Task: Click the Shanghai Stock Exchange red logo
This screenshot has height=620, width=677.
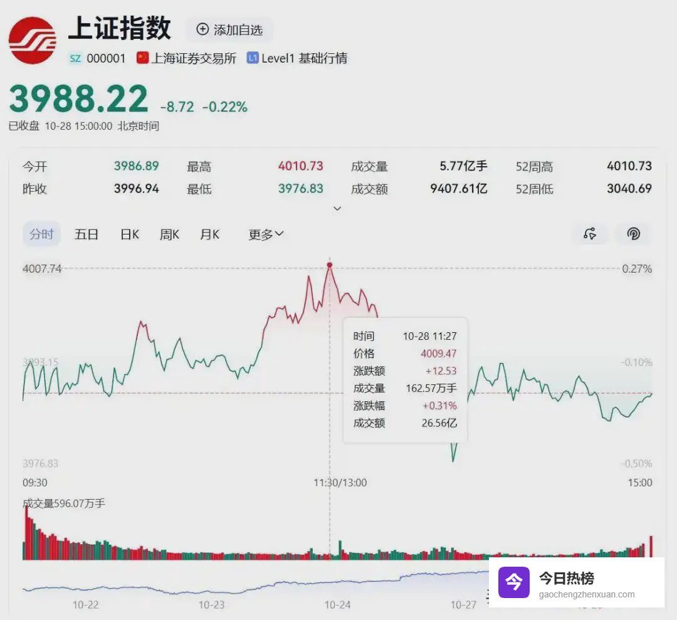Action: click(x=33, y=40)
